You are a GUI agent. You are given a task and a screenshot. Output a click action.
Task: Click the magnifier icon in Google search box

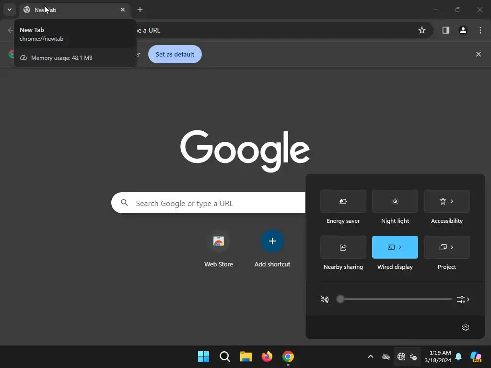[x=124, y=203]
